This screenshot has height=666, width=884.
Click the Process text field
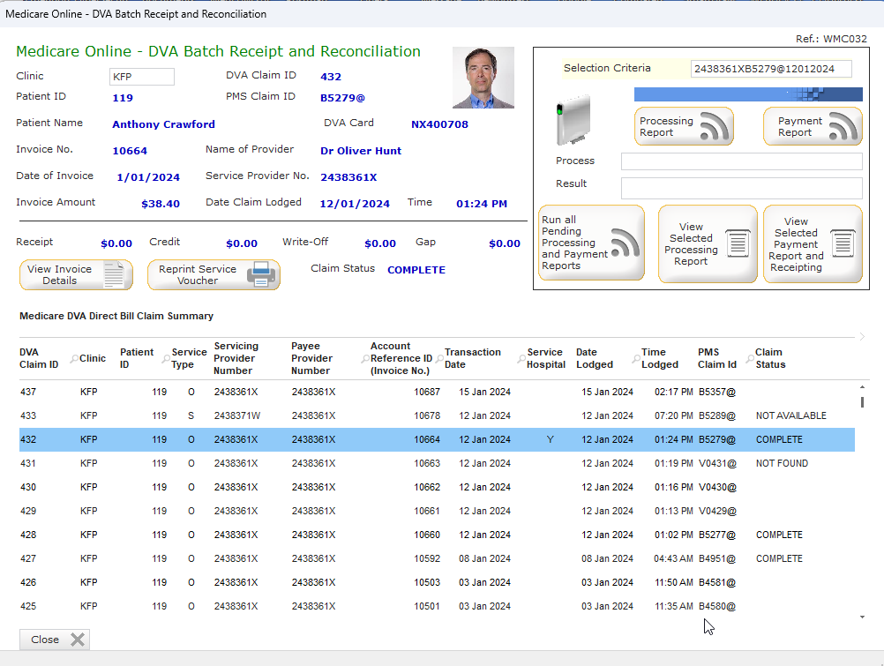[x=741, y=161]
